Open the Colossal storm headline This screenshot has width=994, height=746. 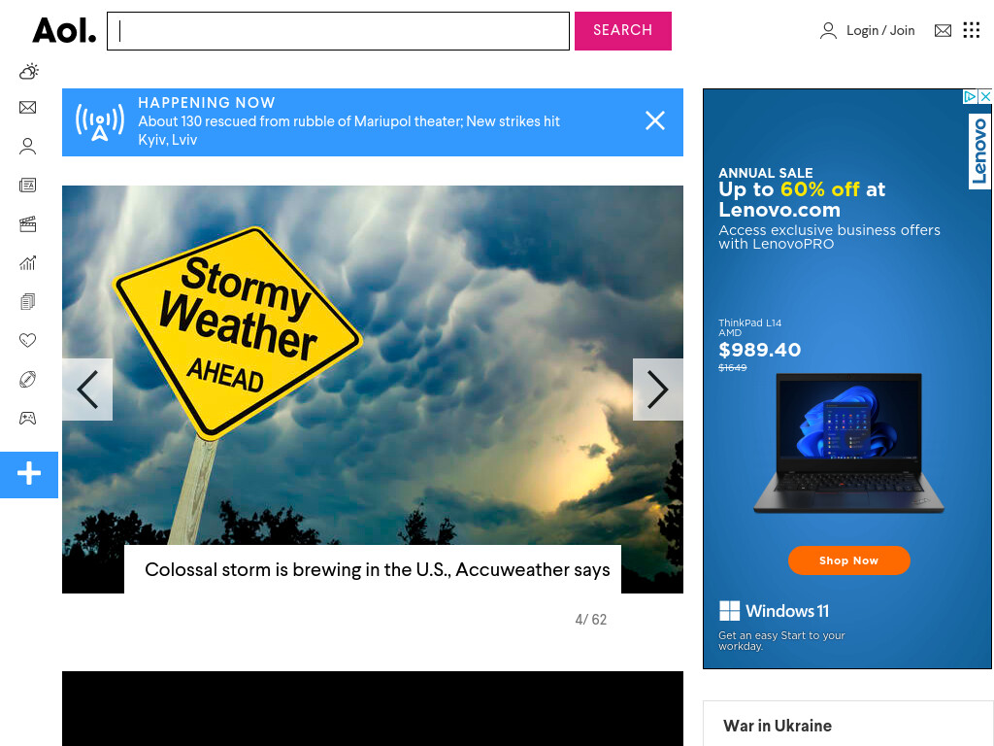378,569
